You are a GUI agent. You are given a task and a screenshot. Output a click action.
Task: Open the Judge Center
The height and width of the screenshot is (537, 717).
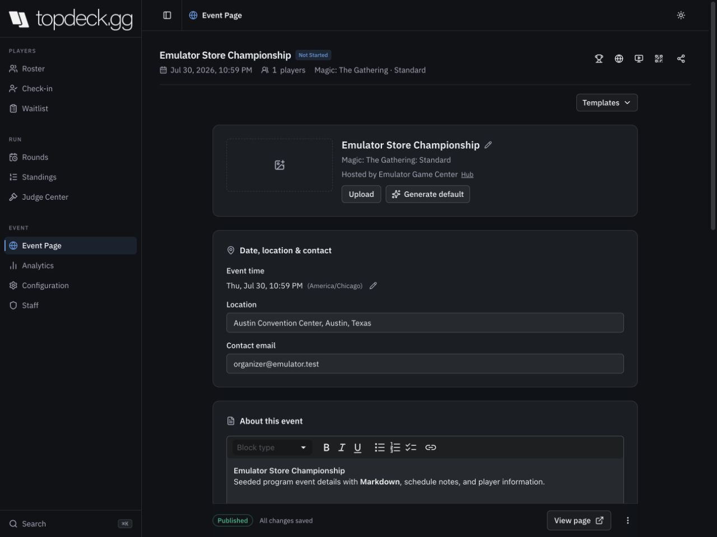[x=71, y=197]
